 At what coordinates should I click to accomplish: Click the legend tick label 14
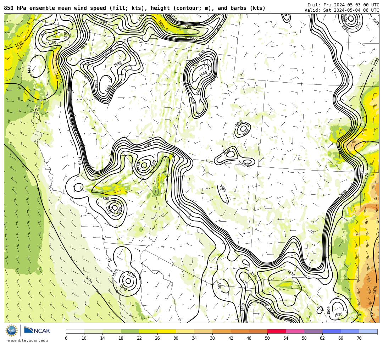pos(102,338)
